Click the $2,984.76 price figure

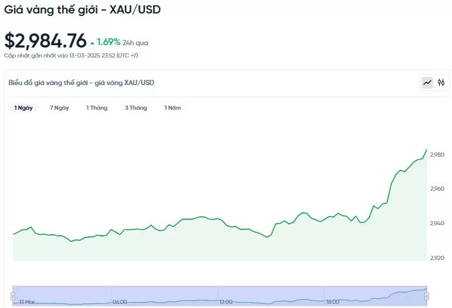click(45, 40)
